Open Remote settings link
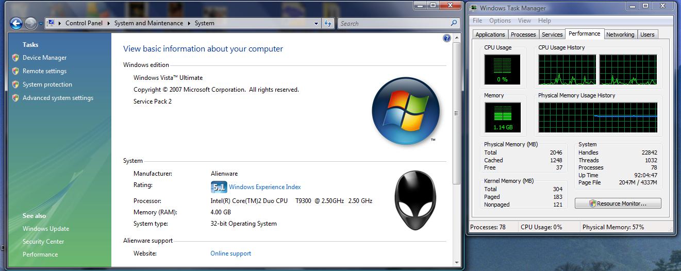Image resolution: width=681 pixels, height=271 pixels. 44,71
